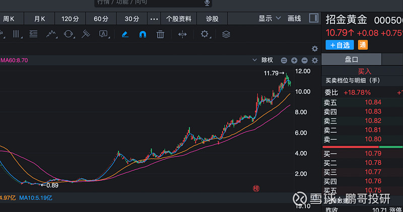Open the gear settings beside 除权 controls
This screenshot has width=403, height=212.
(314, 60)
